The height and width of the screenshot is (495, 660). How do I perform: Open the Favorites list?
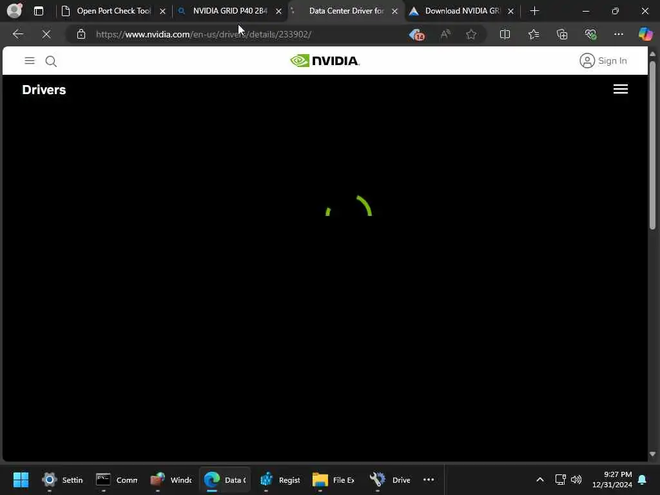tap(533, 34)
